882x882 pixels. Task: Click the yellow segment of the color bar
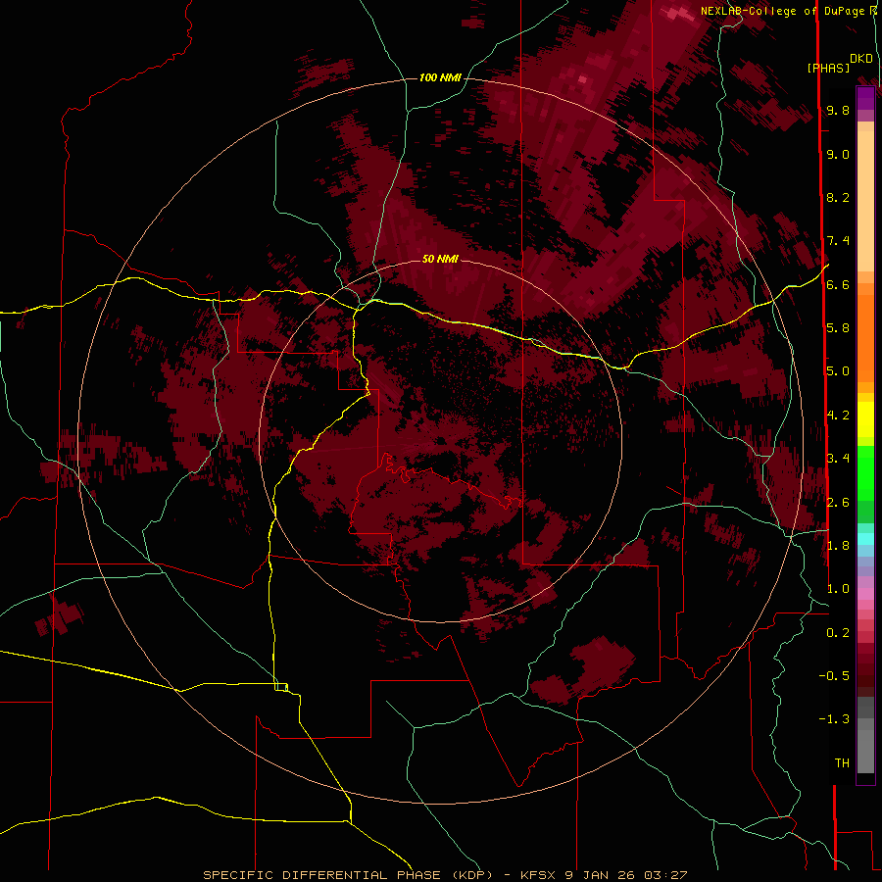coord(865,419)
